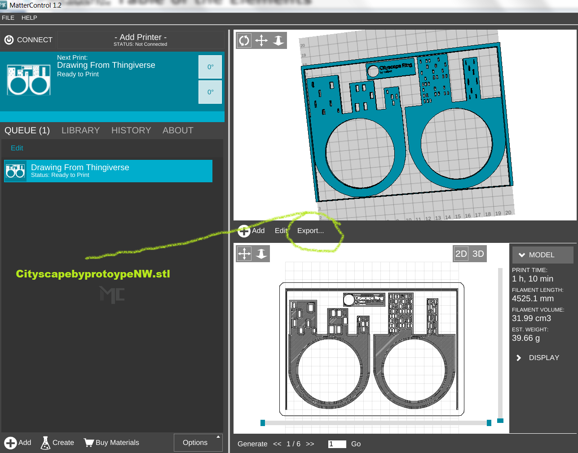Screen dimensions: 578x453
Task: Go to previous layer with << button
Action: [x=277, y=444]
